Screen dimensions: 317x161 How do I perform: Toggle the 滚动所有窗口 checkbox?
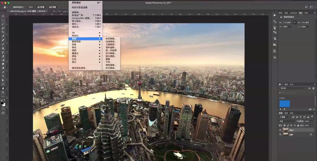(12, 7)
